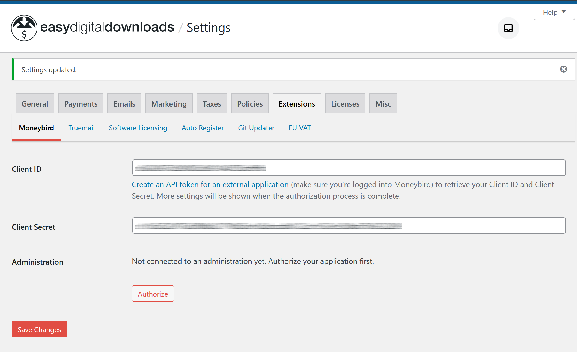Dismiss the Settings updated notice
Image resolution: width=577 pixels, height=352 pixels.
[563, 69]
